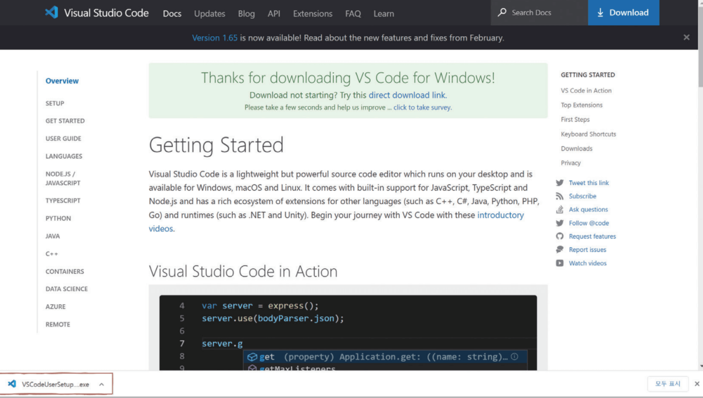Jump to Privacy section link
703x398 pixels.
coord(571,163)
